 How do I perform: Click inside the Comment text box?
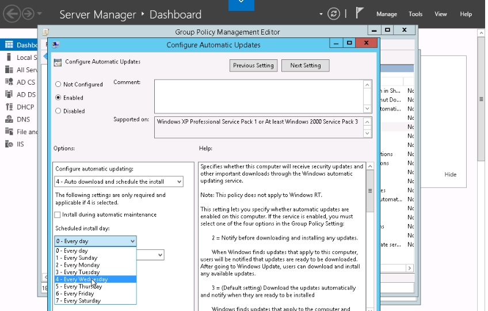coord(258,96)
